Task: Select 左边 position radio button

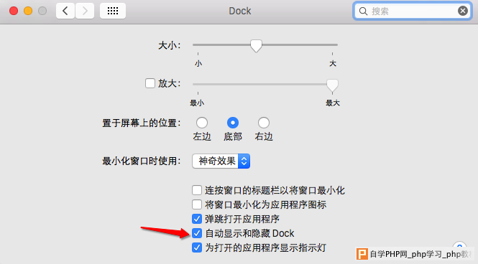Action: tap(202, 123)
